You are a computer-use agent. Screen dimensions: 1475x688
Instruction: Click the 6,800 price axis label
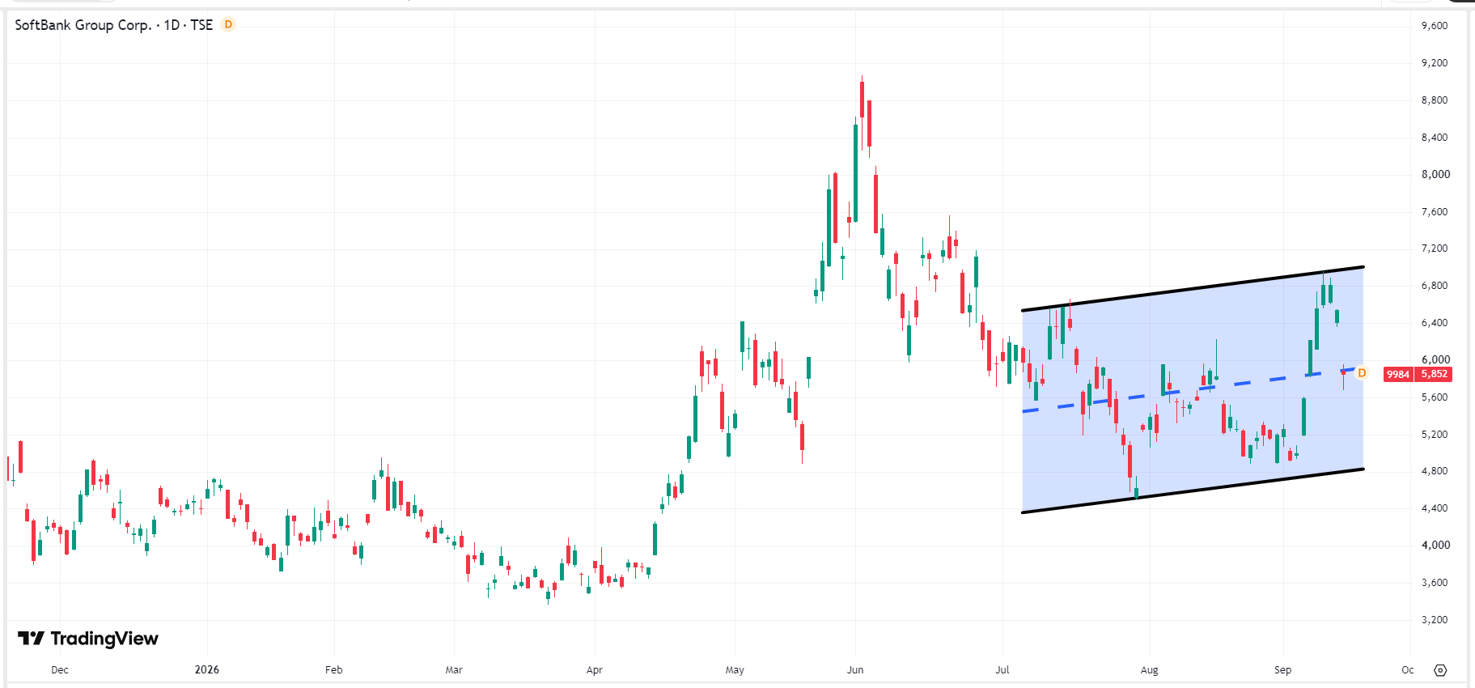[1435, 286]
